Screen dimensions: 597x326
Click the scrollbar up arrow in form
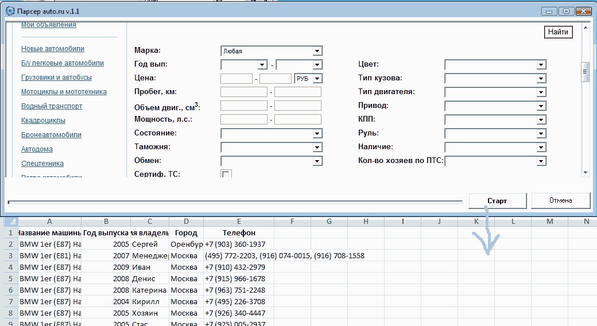pos(585,28)
